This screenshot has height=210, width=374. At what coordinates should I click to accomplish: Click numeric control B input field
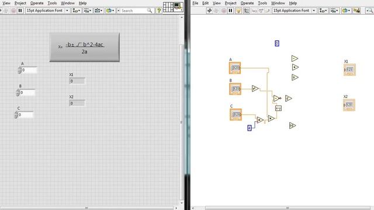coord(27,93)
